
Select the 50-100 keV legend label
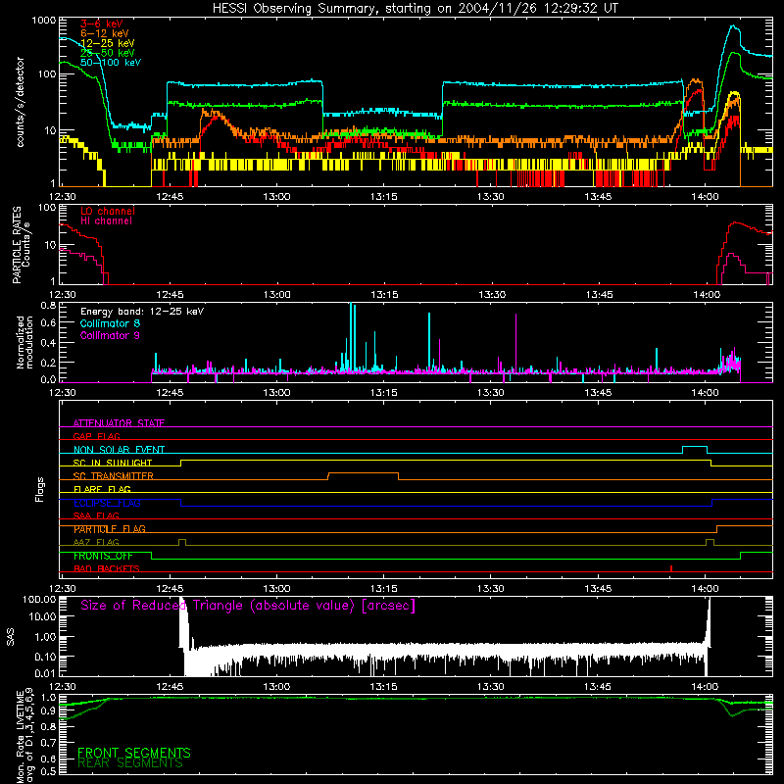coord(111,63)
